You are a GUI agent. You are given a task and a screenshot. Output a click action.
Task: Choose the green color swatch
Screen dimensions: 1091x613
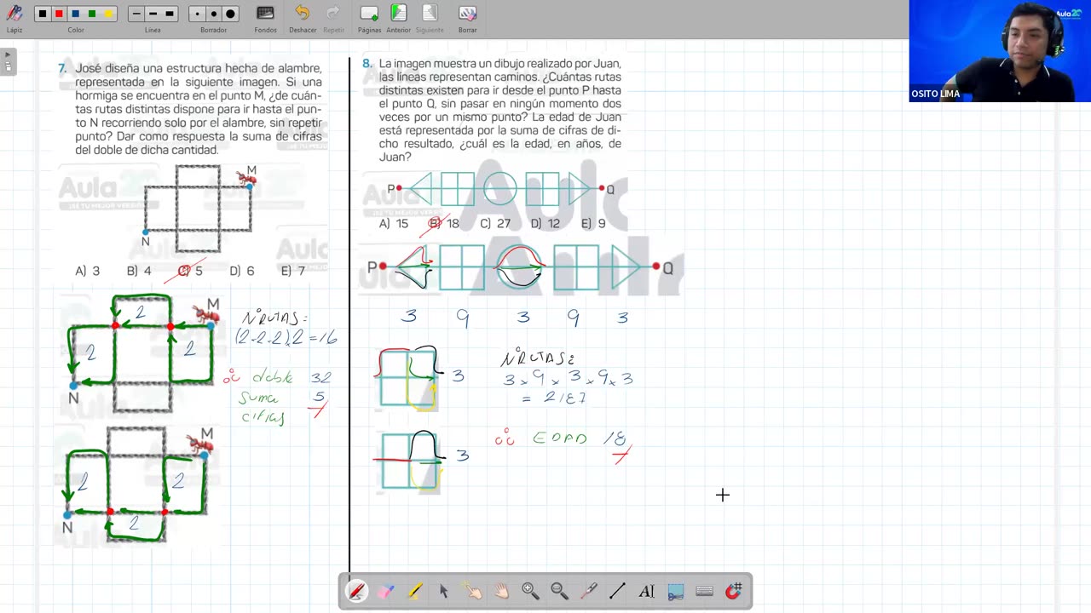(x=92, y=14)
